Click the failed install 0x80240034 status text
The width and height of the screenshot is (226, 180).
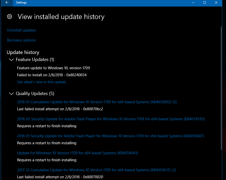(x=52, y=75)
